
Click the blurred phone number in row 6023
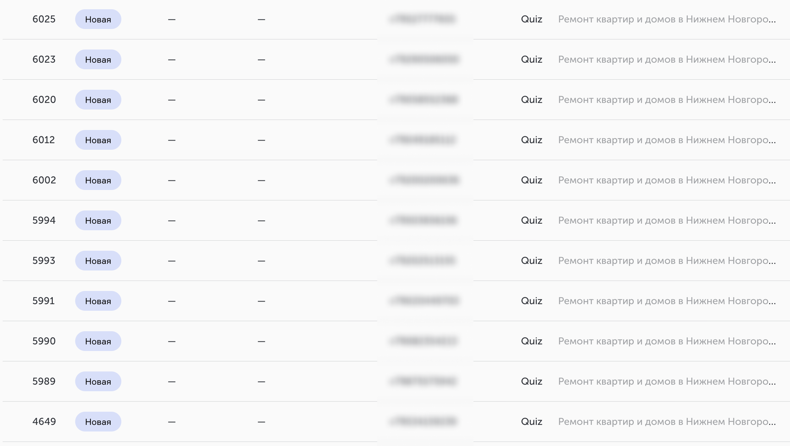(424, 59)
